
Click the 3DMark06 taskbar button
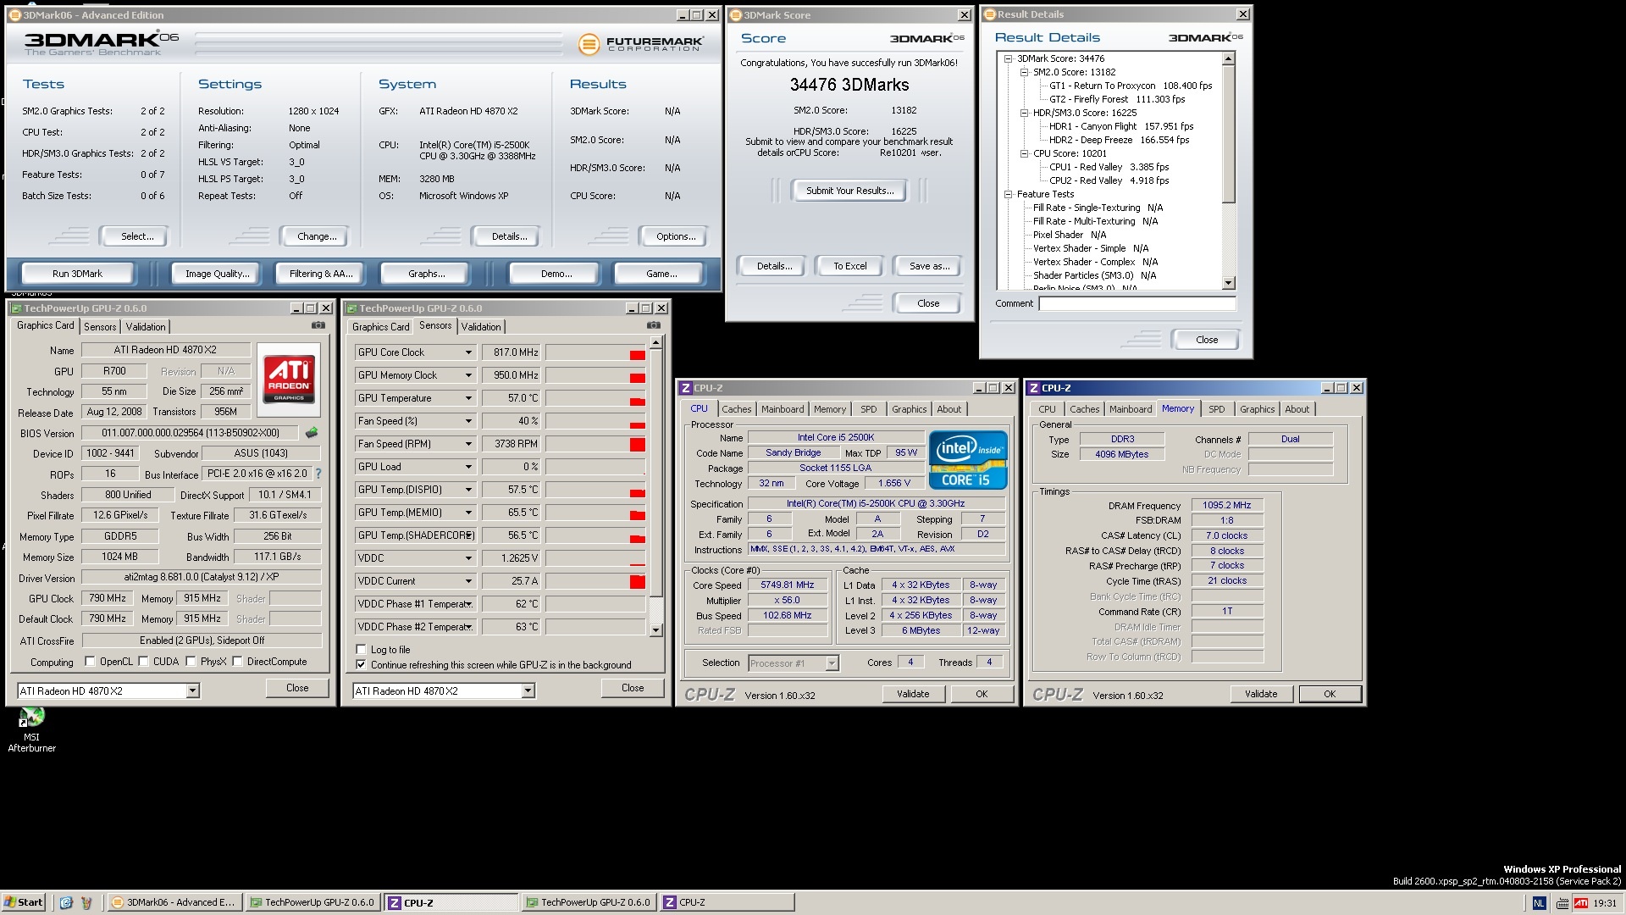[174, 902]
